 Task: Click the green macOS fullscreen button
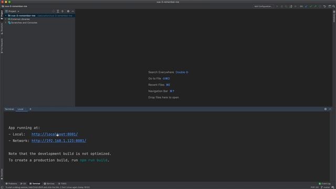tap(9, 2)
